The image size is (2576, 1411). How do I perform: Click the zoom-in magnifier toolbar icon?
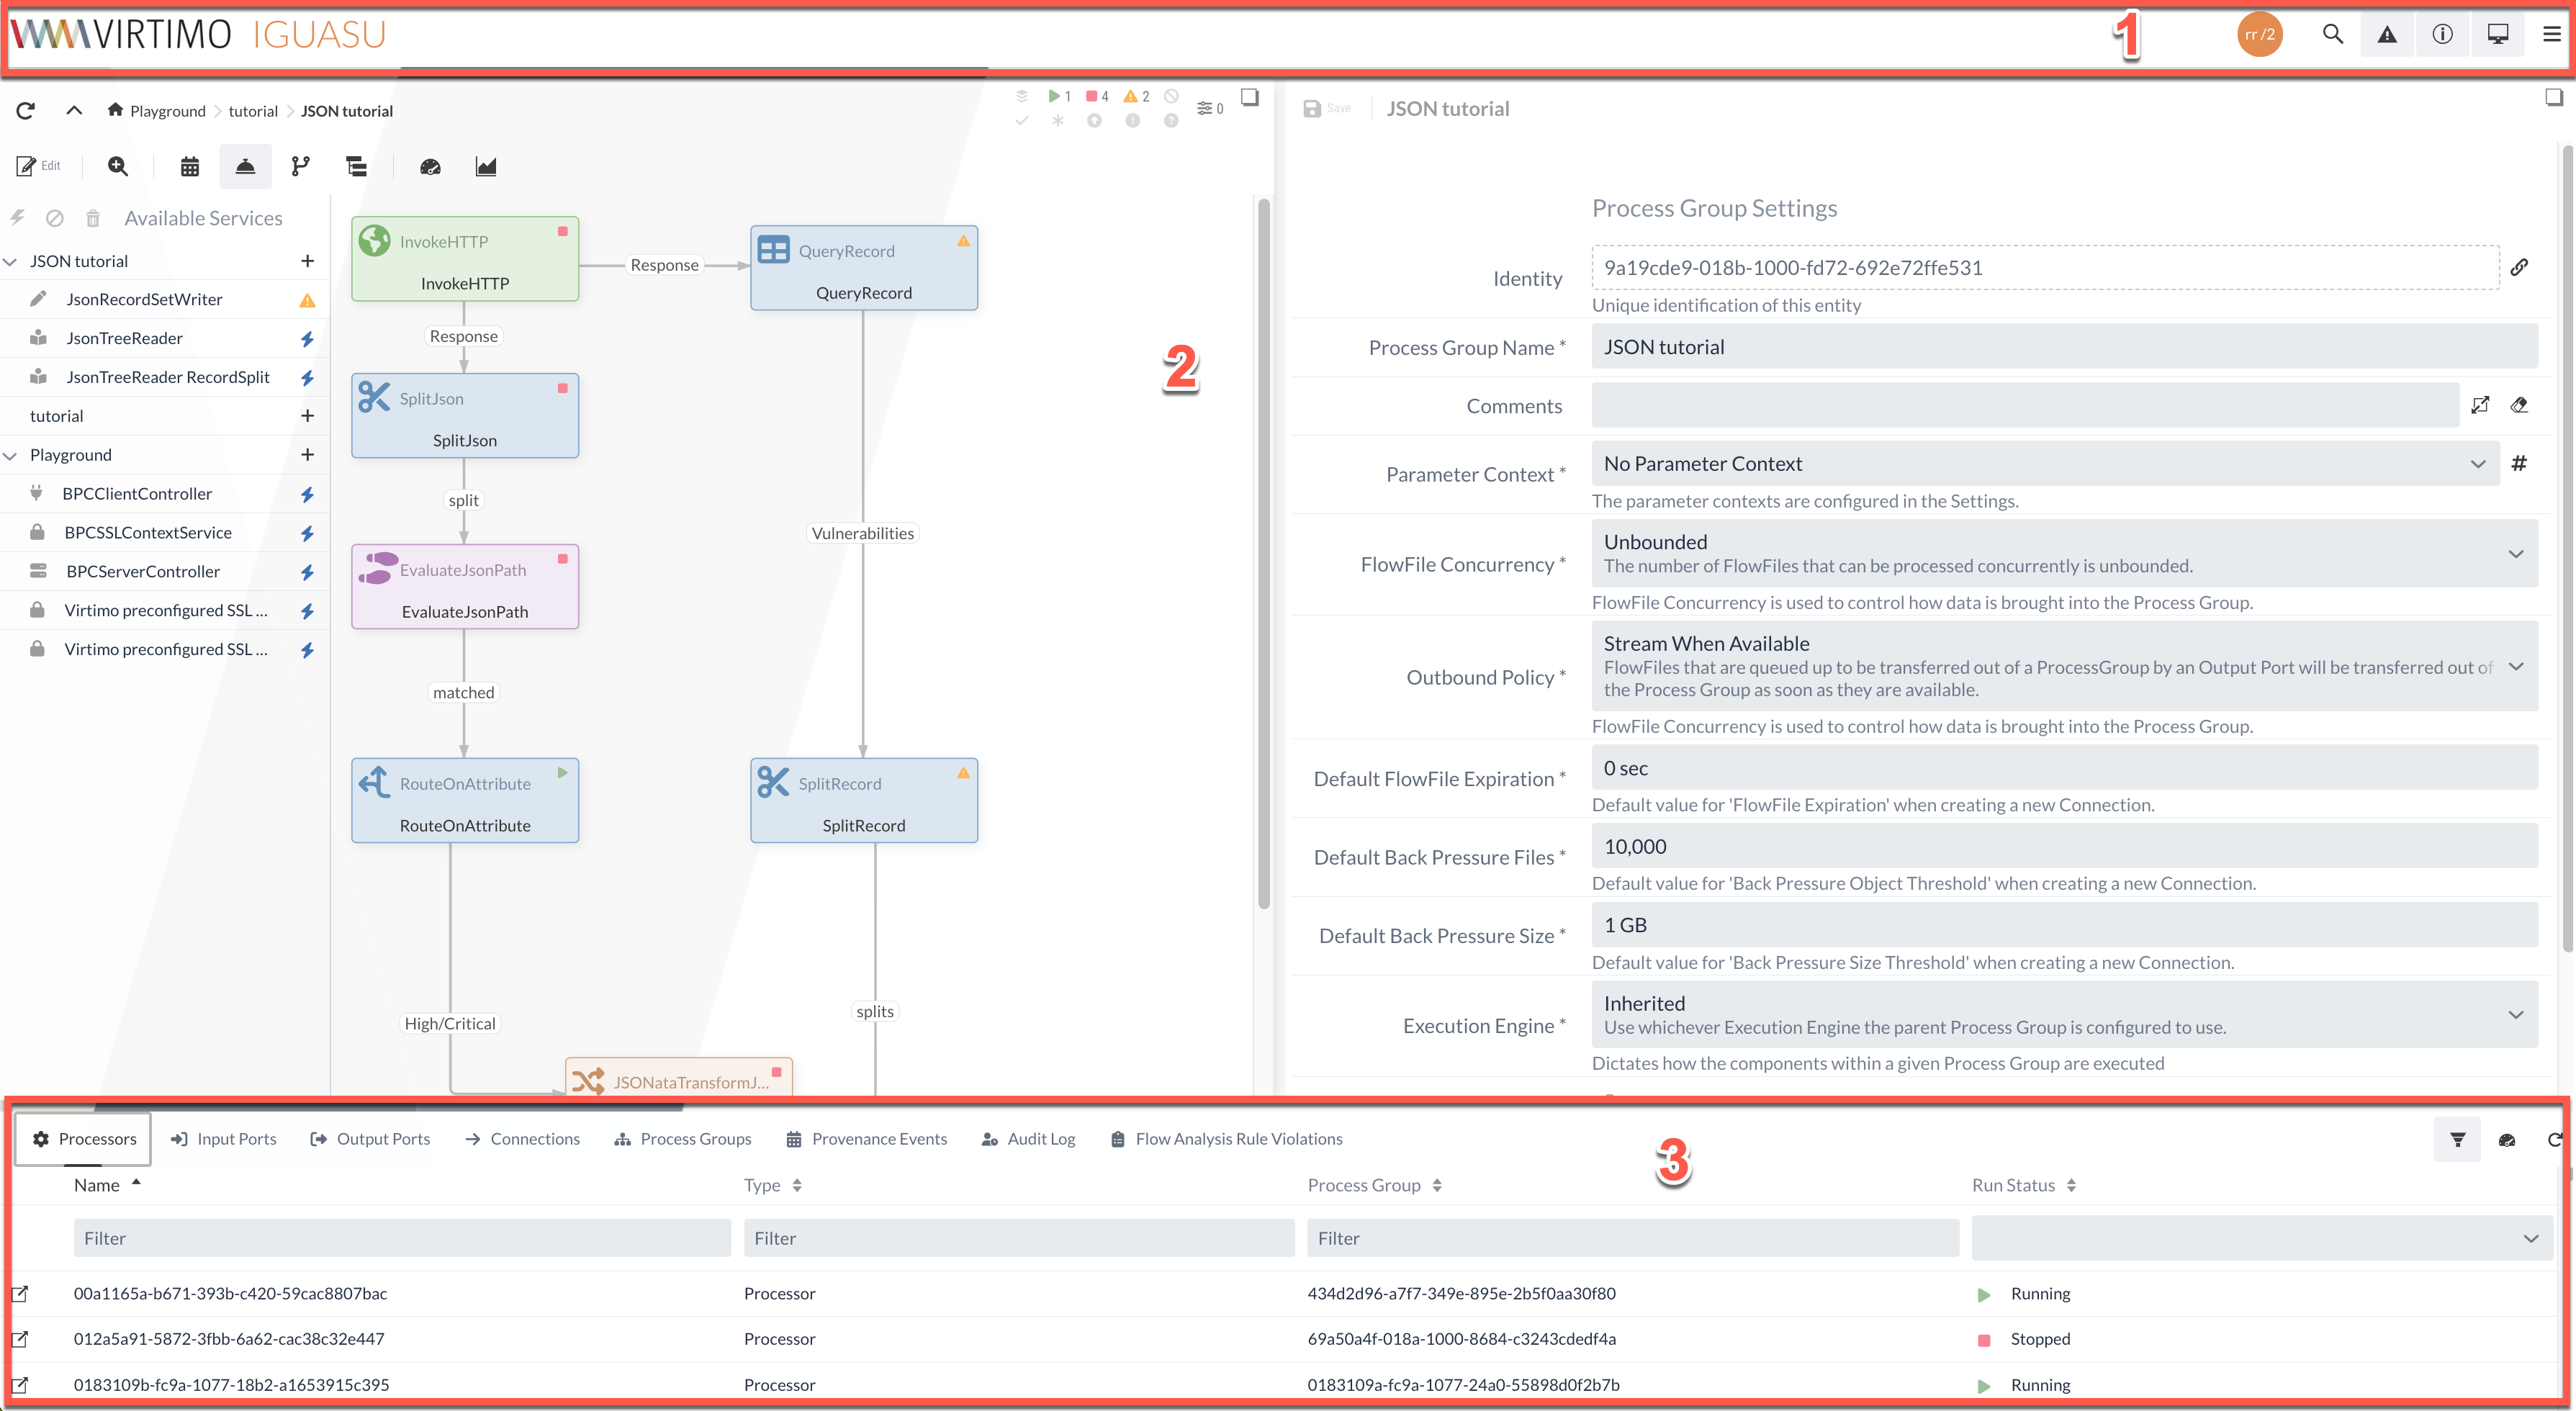pyautogui.click(x=118, y=167)
